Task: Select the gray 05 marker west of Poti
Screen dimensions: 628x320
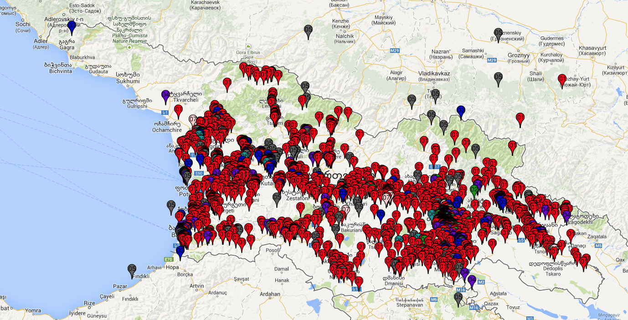Action: click(171, 206)
